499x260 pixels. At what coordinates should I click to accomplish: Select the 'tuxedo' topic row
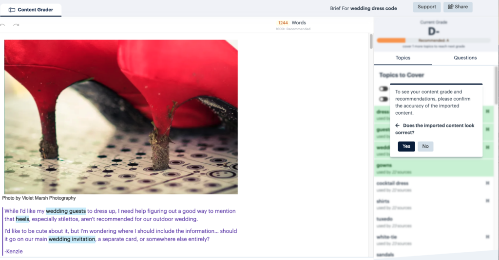click(434, 222)
